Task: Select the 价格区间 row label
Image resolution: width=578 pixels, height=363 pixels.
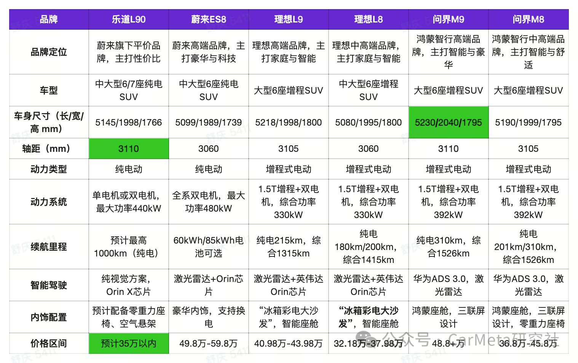Action: coord(49,344)
